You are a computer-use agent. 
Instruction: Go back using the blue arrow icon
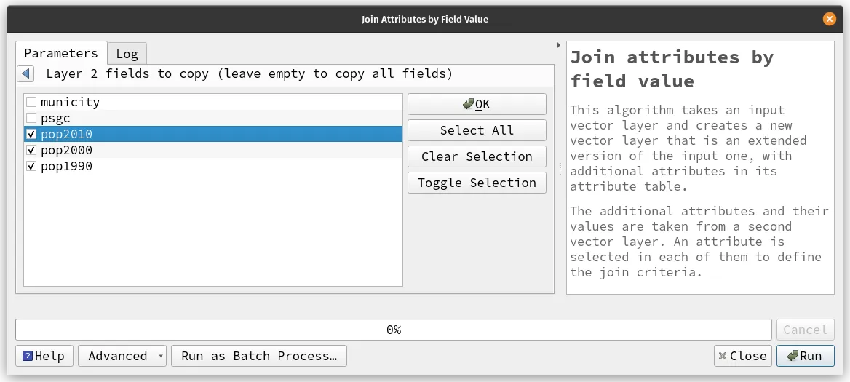tap(25, 73)
